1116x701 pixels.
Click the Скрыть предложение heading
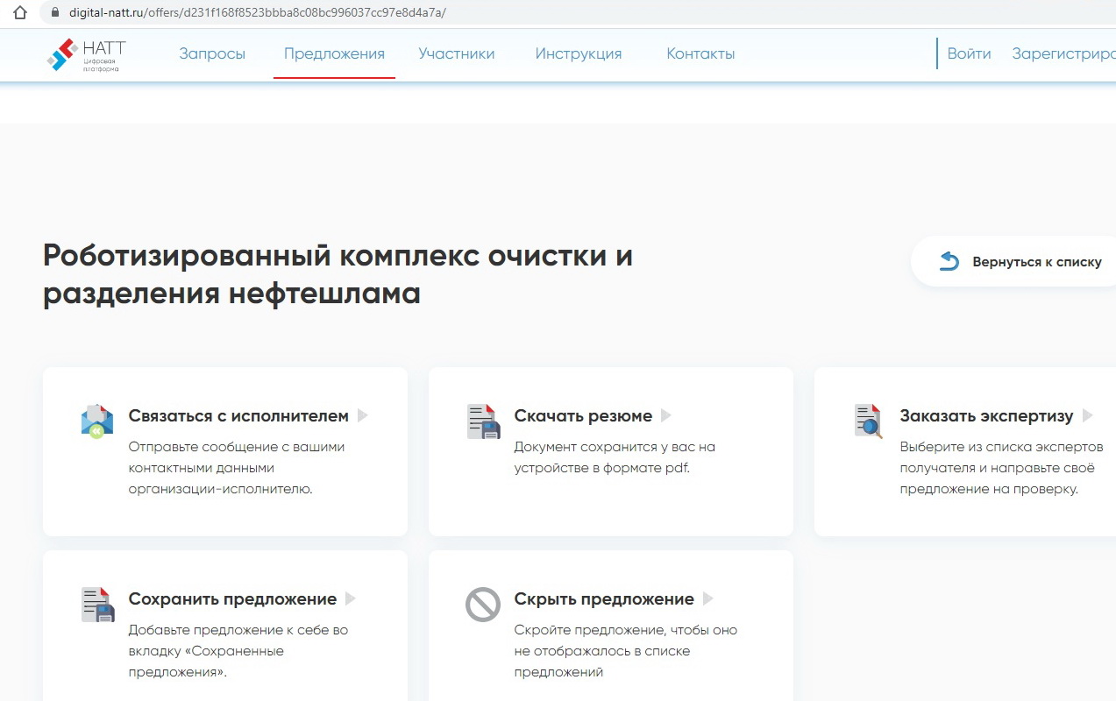point(604,599)
